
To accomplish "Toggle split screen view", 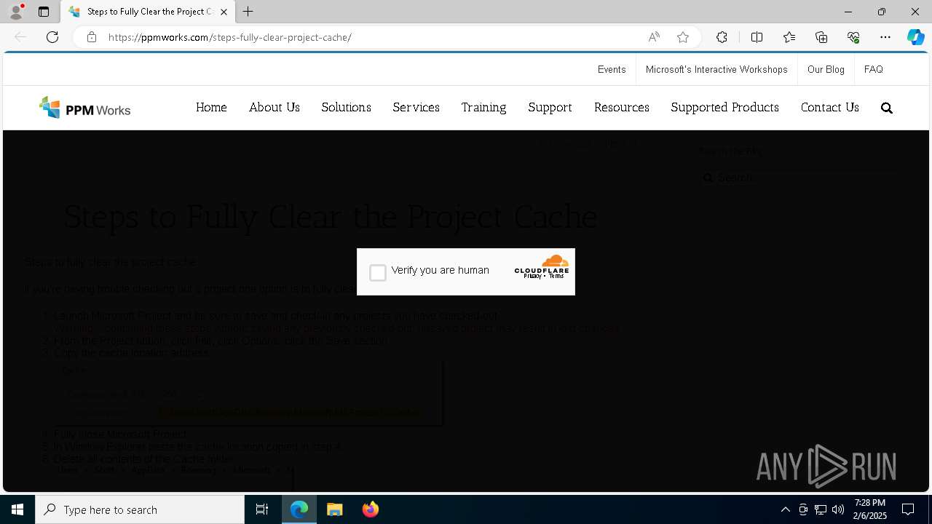I will point(757,37).
